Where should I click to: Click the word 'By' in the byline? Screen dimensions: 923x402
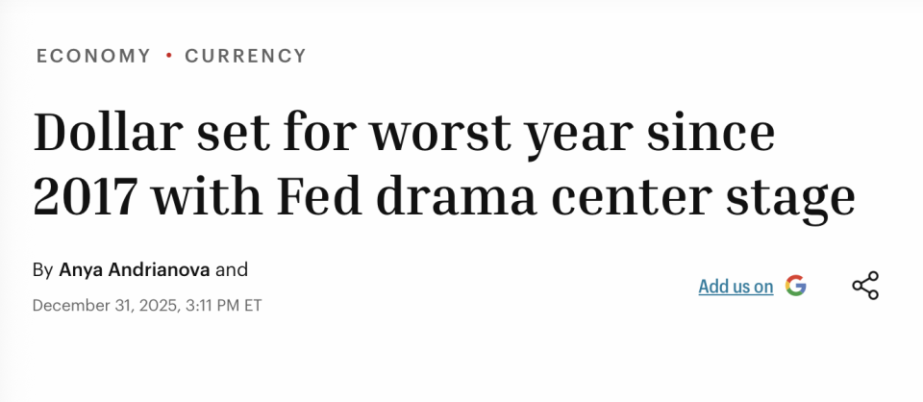click(42, 269)
